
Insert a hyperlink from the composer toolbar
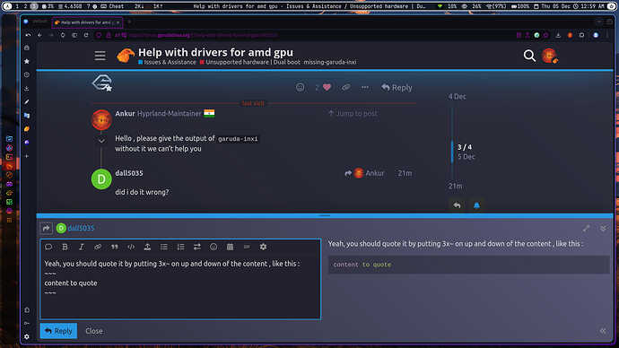click(x=98, y=247)
